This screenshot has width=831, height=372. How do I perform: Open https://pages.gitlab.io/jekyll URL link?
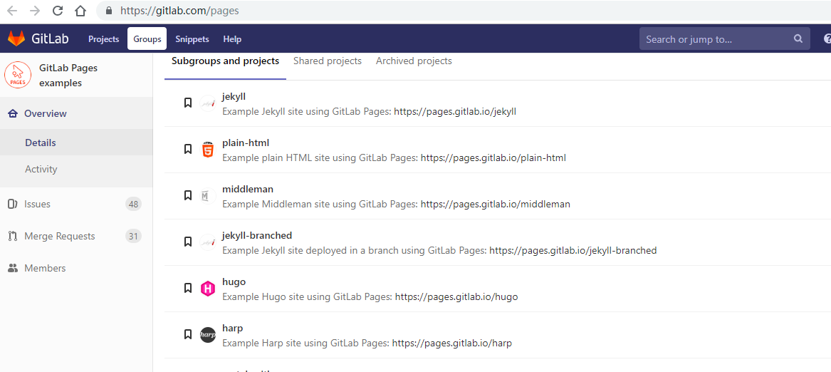455,112
